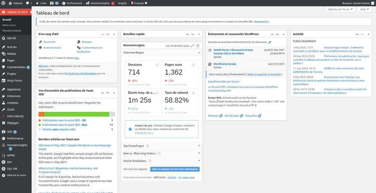Click Aller au tableau de bord des statistiques

tap(175, 169)
